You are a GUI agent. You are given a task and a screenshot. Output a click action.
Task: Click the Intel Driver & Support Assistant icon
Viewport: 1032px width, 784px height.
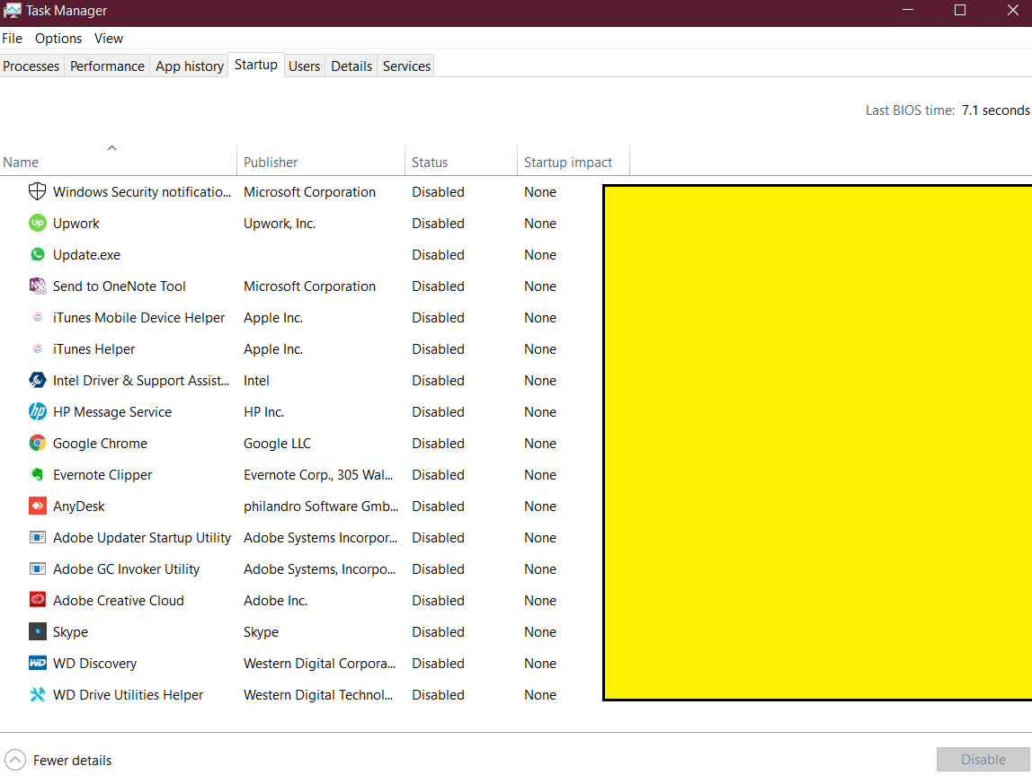(x=38, y=380)
